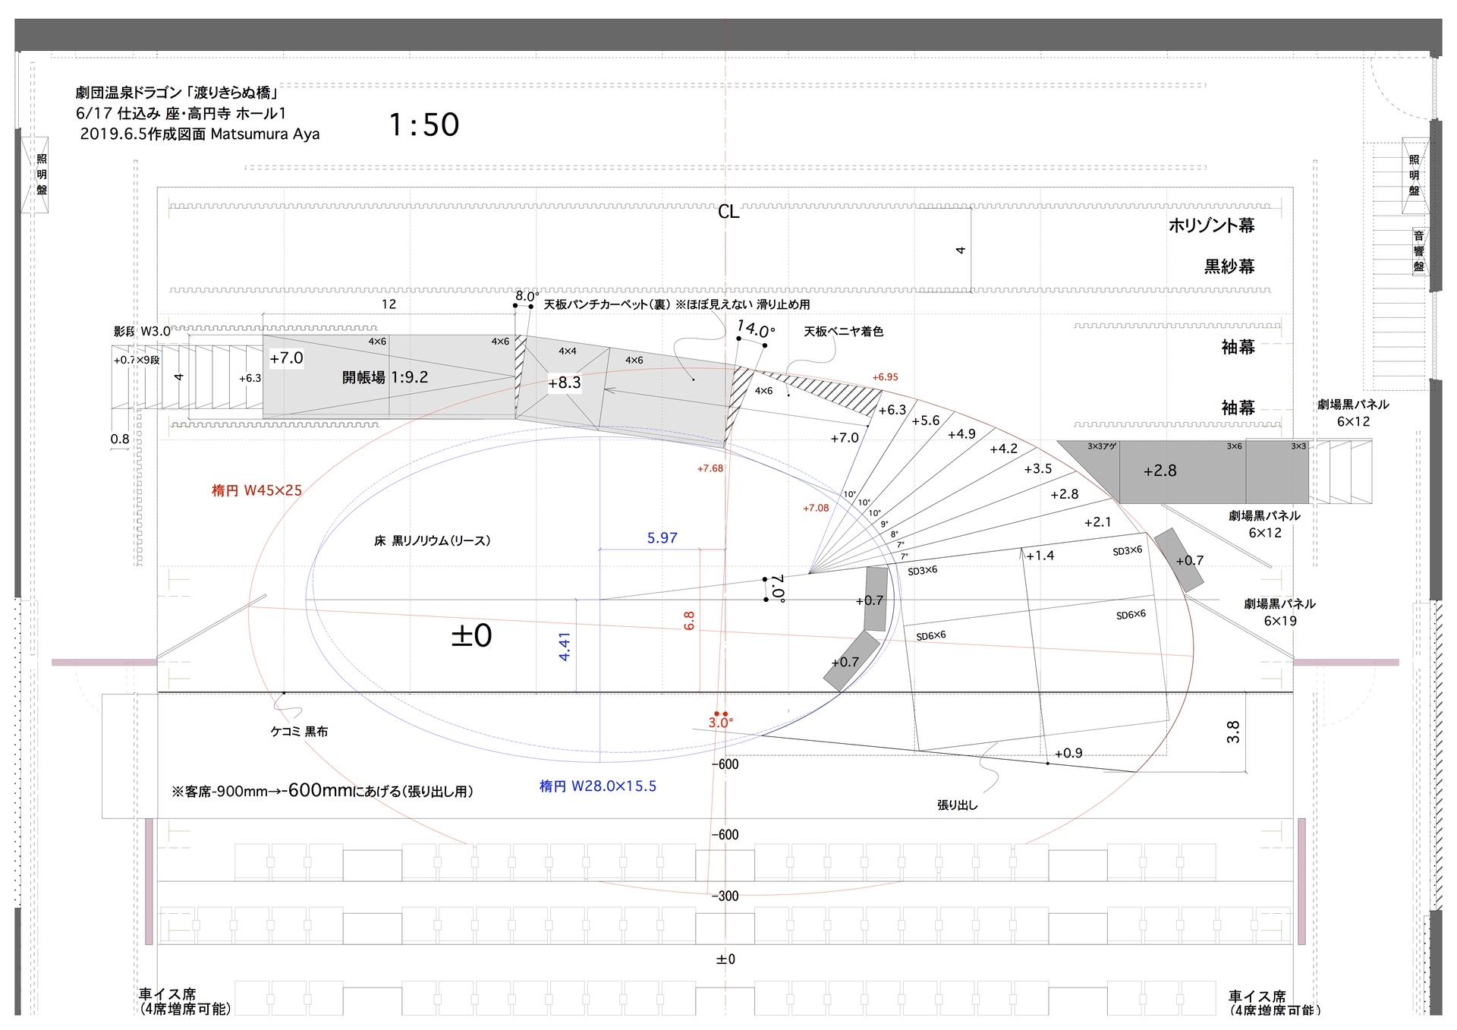Click the 黒紗幕 label

click(1229, 266)
